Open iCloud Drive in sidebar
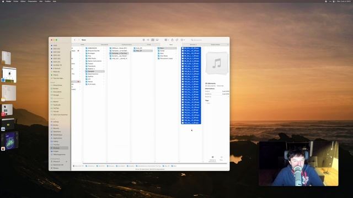This screenshot has height=198, width=353. coord(57,85)
